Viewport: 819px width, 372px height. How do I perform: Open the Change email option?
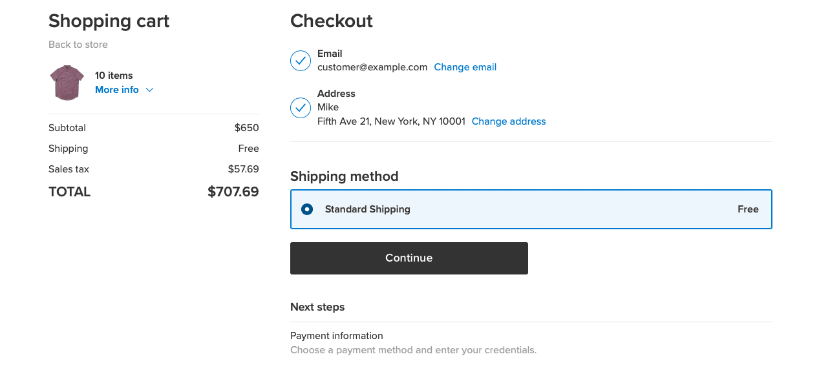(x=465, y=67)
